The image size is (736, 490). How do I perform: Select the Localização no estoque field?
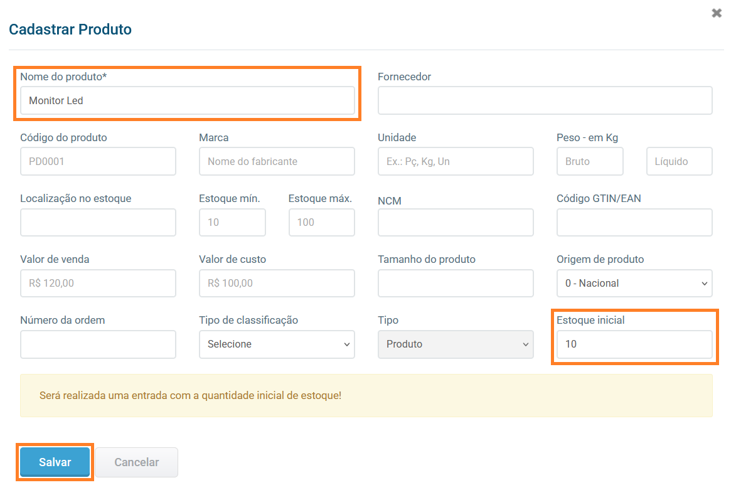(x=98, y=222)
